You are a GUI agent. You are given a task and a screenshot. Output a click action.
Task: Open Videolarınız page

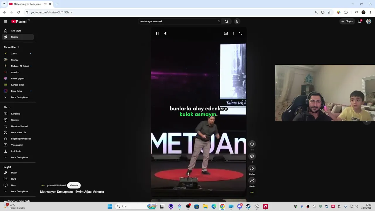pos(18,145)
